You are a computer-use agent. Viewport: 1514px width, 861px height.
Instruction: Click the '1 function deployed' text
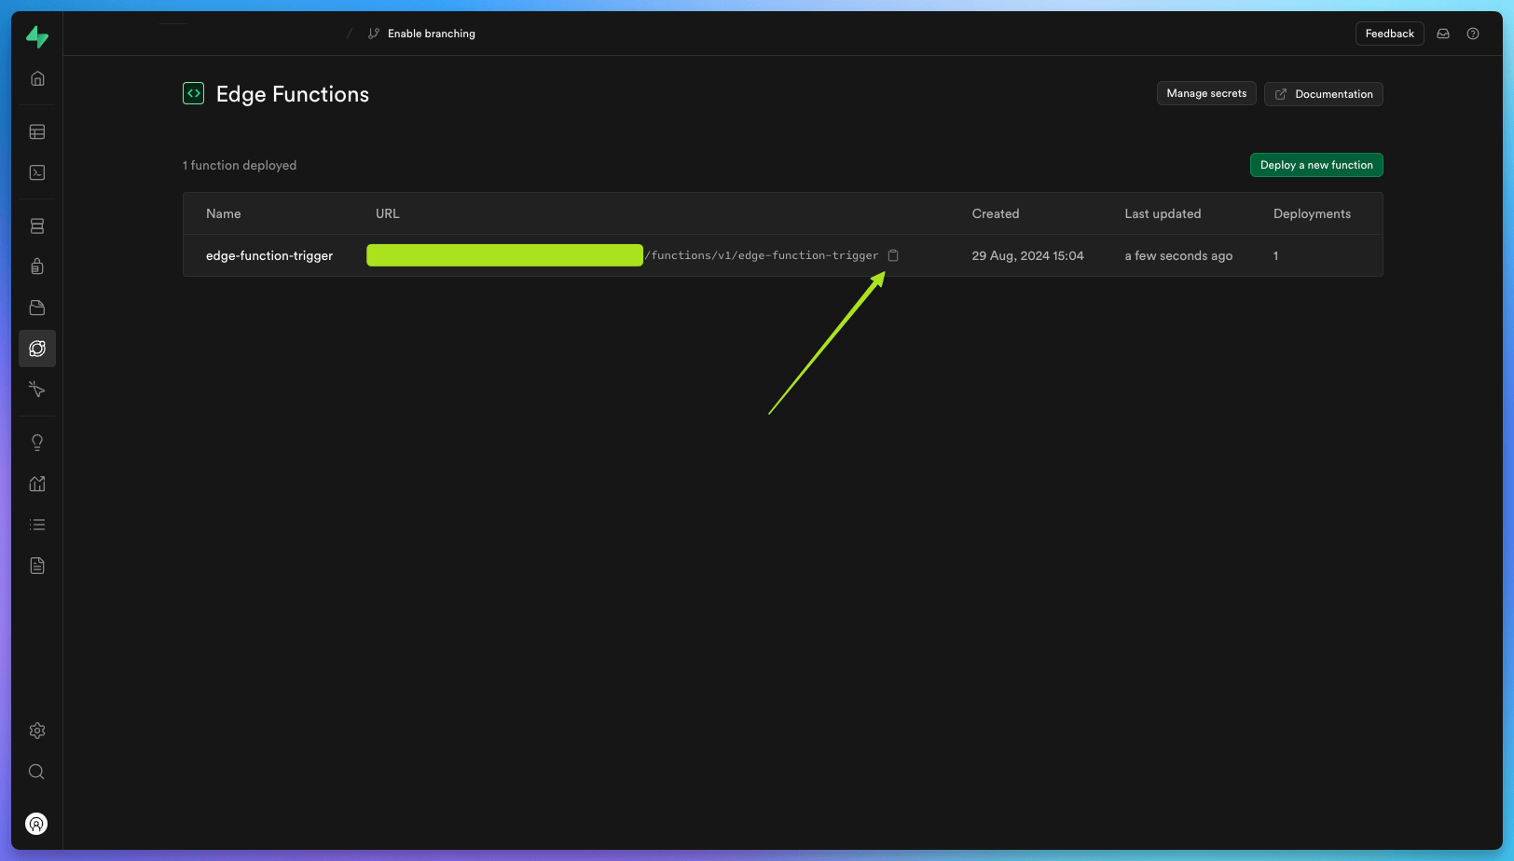point(240,165)
